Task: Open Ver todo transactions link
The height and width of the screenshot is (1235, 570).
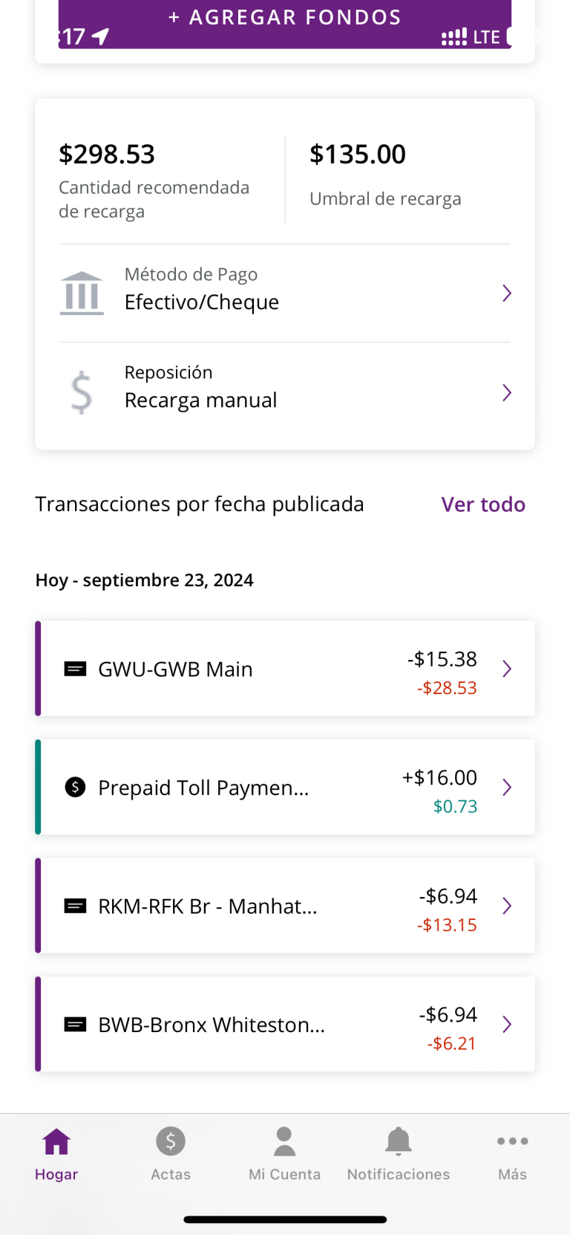Action: [x=483, y=505]
